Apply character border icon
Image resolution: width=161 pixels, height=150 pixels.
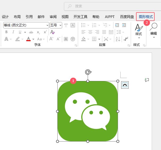(73, 25)
